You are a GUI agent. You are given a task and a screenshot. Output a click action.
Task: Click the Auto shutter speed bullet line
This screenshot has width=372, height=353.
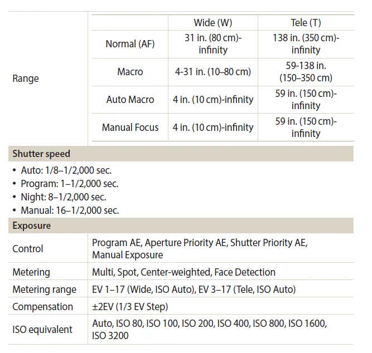pos(66,171)
